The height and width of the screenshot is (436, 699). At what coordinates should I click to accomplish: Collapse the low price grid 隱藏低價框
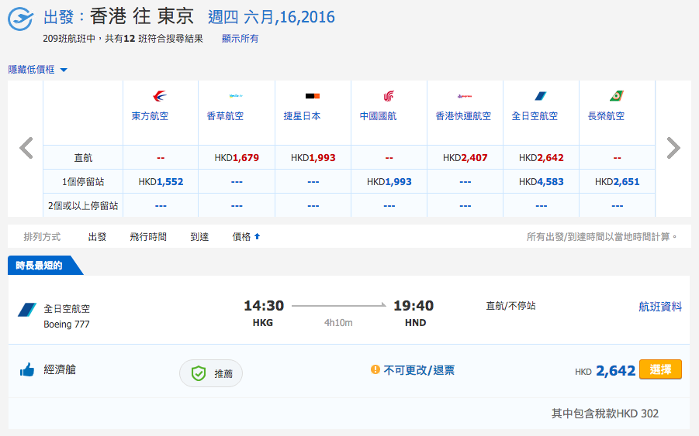[x=37, y=70]
